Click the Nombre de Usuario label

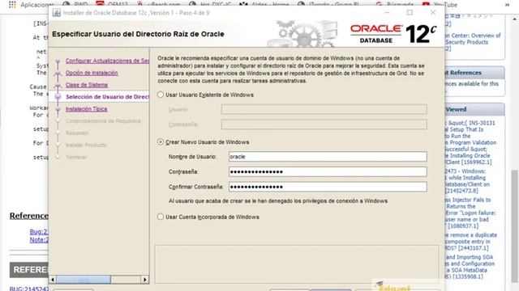point(192,157)
